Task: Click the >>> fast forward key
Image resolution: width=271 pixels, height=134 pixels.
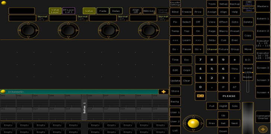Action: [x=198, y=40]
